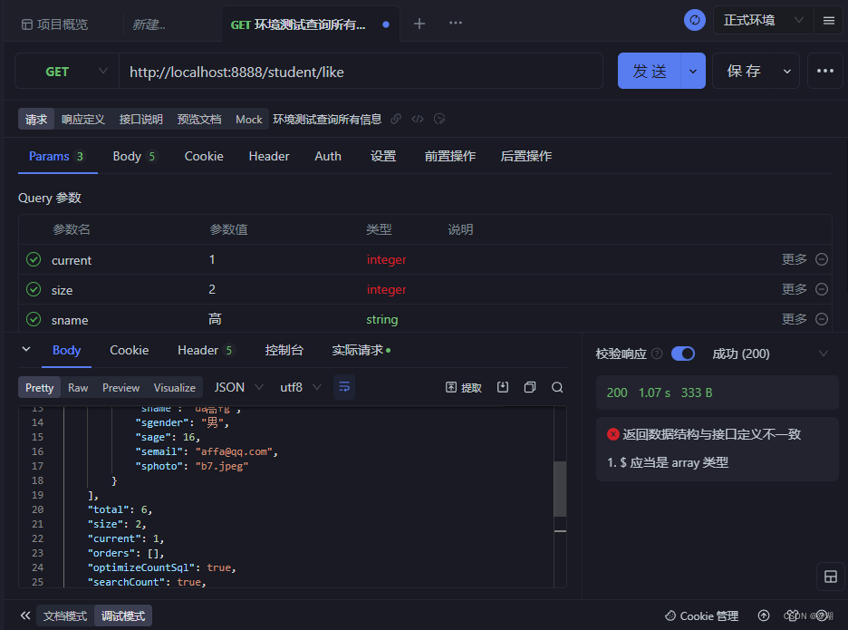Search within the response body
848x630 pixels.
[x=557, y=387]
